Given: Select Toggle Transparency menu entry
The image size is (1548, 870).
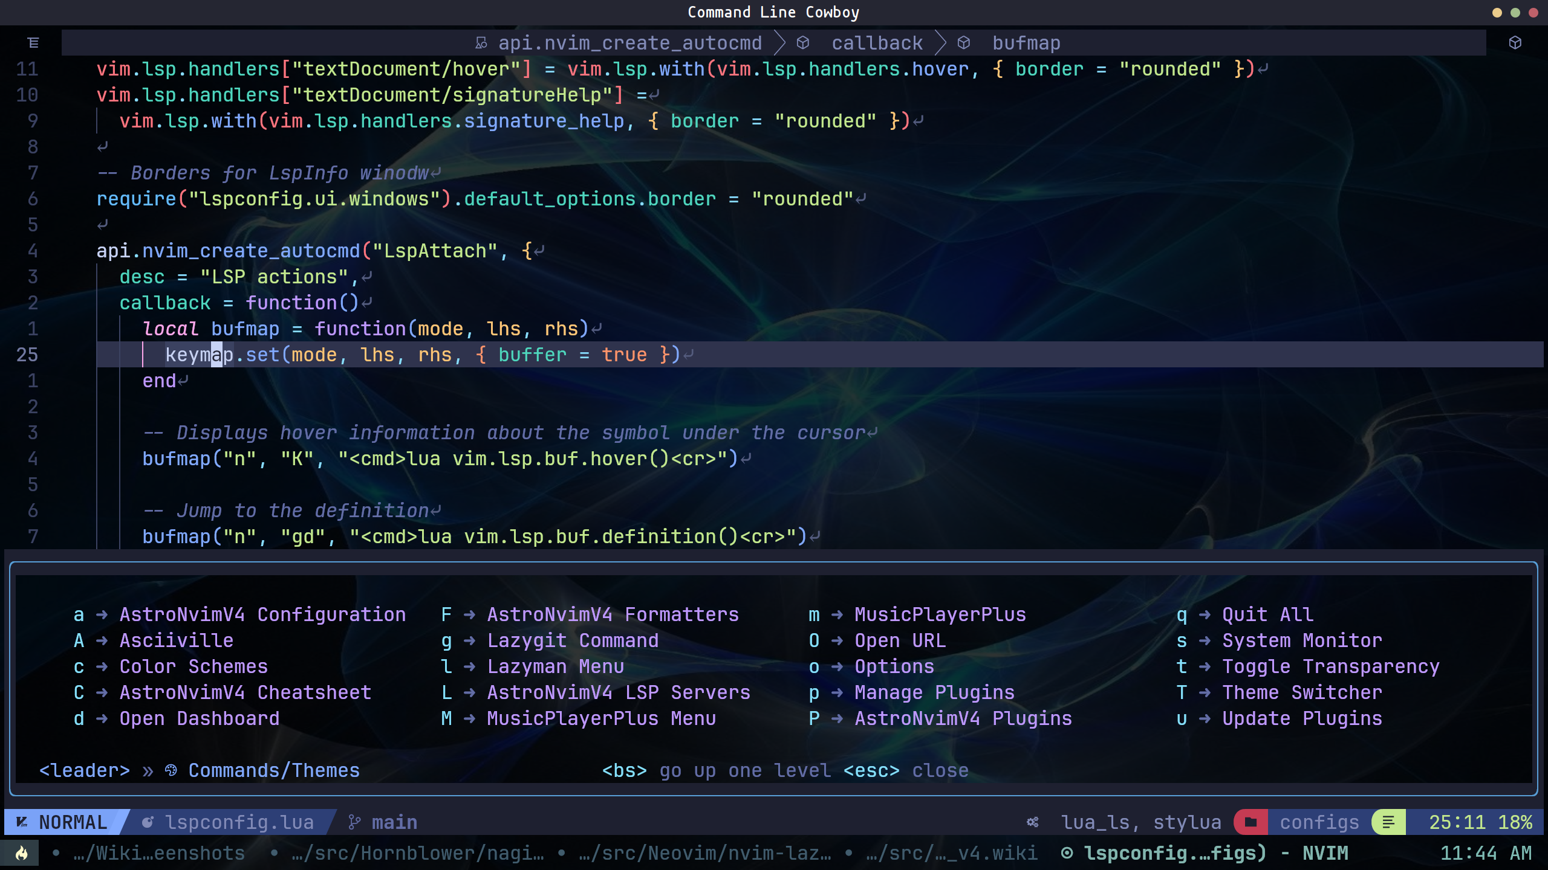Looking at the screenshot, I should pos(1330,666).
